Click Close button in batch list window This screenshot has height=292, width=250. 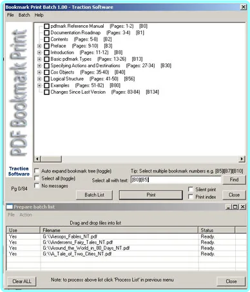point(231,281)
